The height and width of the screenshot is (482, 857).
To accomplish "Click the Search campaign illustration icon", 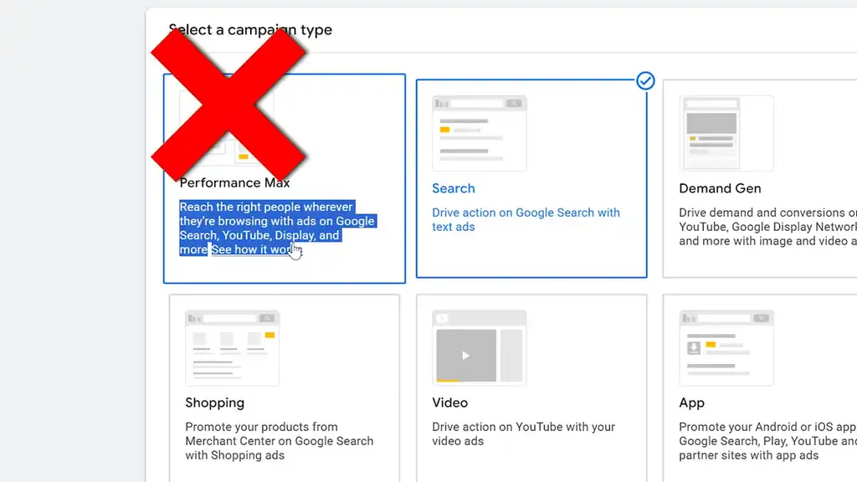I will tap(480, 134).
